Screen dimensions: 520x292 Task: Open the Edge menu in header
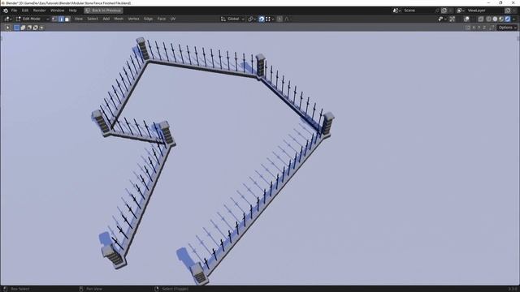(148, 19)
